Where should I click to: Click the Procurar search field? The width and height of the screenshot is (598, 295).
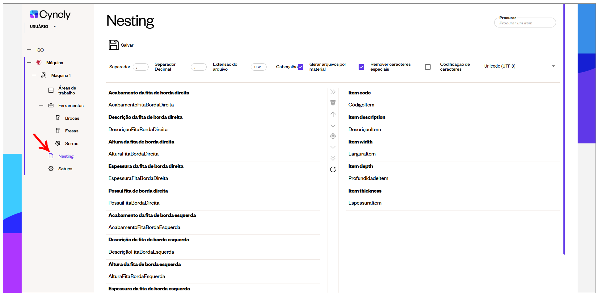[x=525, y=23]
